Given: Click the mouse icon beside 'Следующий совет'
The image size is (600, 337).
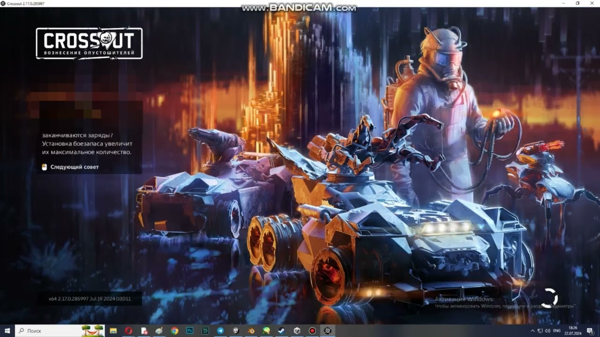Looking at the screenshot, I should [45, 167].
